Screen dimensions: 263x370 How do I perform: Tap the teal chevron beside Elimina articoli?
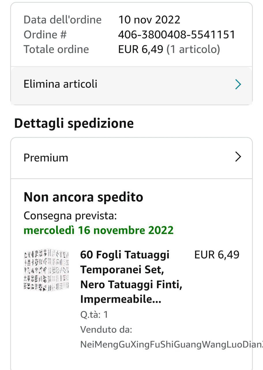click(x=238, y=84)
